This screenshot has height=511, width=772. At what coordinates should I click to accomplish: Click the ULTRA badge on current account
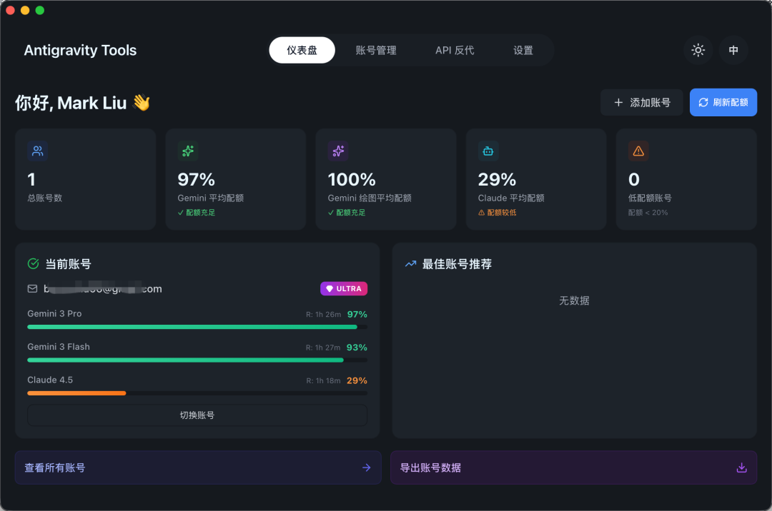pos(344,288)
